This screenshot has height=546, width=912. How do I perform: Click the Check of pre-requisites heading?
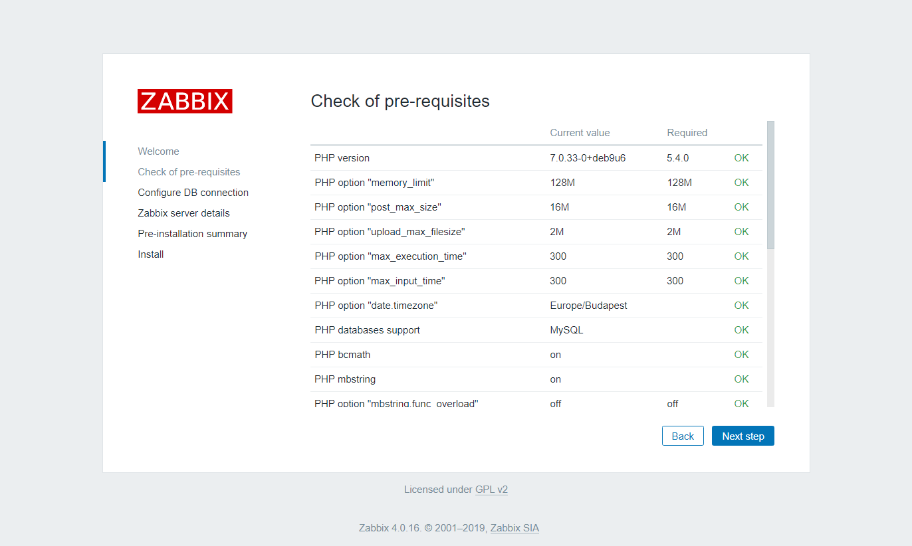tap(400, 101)
